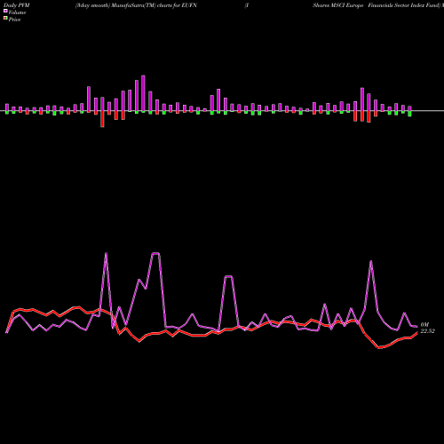444x444 pixels.
Task: Click the 'Shares MSCI Europe' fund name text
Action: [x=338, y=5]
